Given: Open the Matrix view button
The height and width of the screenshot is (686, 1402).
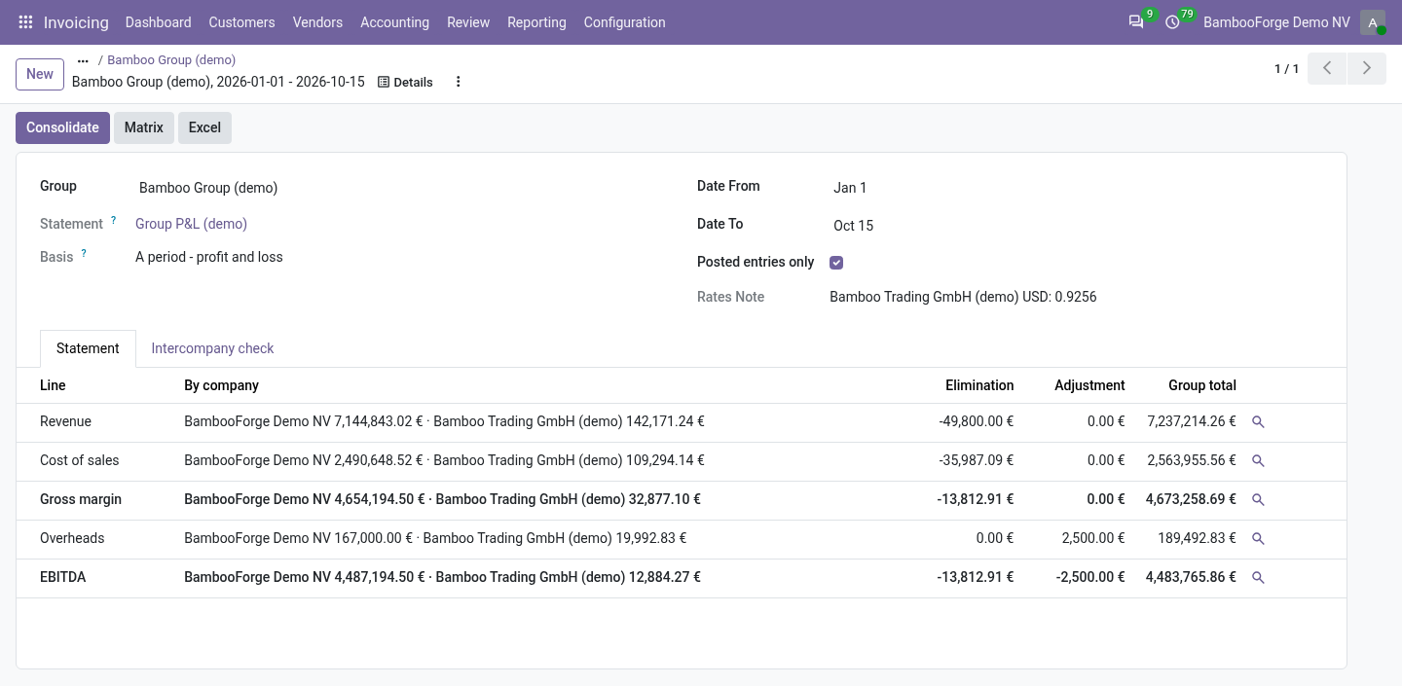Looking at the screenshot, I should pyautogui.click(x=144, y=127).
